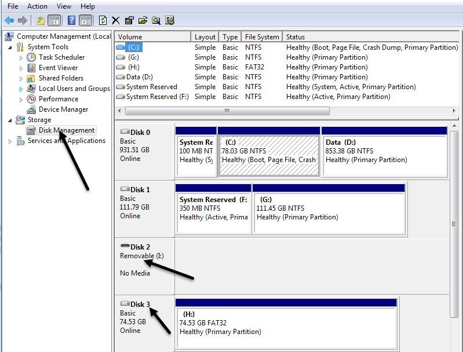This screenshot has height=352, width=463.
Task: Click the volume list horizontal scrollbar
Action: (x=227, y=111)
